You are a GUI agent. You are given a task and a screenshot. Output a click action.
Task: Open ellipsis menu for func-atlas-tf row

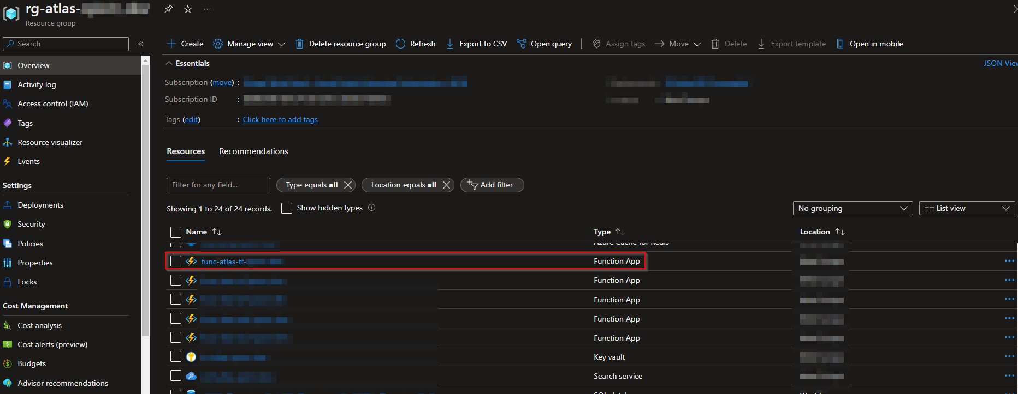(1009, 261)
